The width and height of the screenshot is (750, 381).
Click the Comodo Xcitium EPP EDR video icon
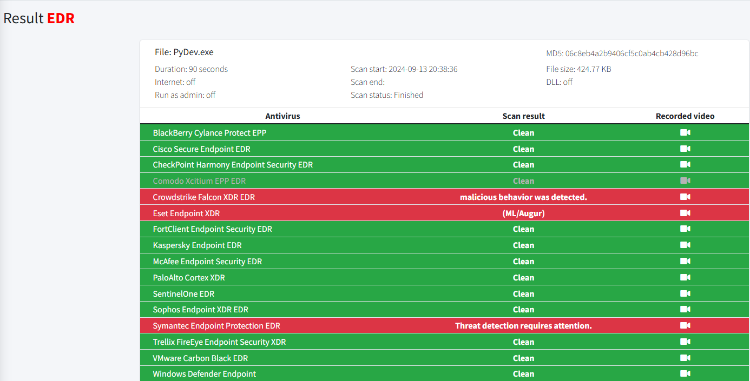pos(685,181)
